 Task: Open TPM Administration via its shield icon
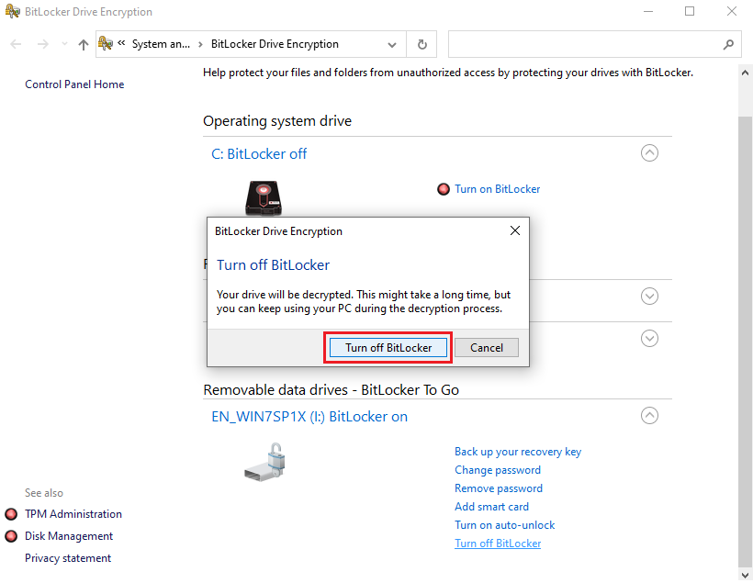(x=9, y=514)
